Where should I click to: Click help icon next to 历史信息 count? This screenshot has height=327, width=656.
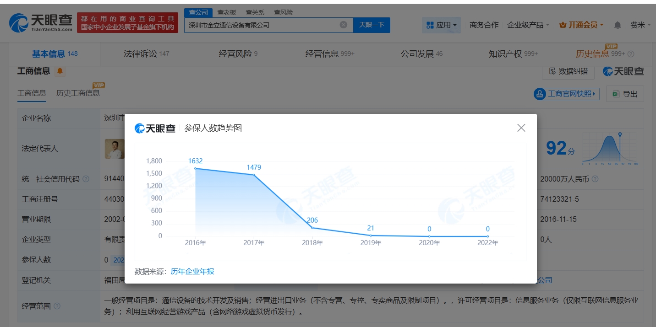[x=631, y=54]
